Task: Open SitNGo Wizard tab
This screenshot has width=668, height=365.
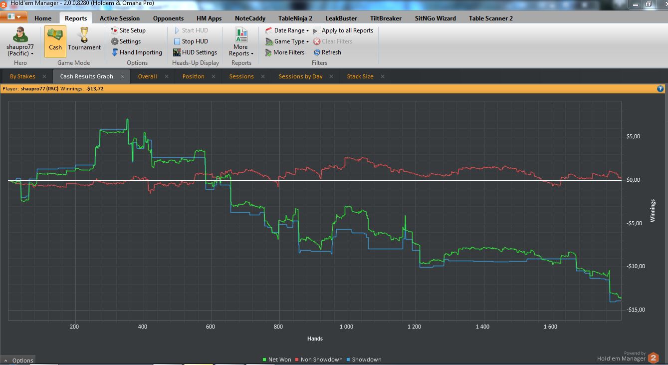Action: 435,18
